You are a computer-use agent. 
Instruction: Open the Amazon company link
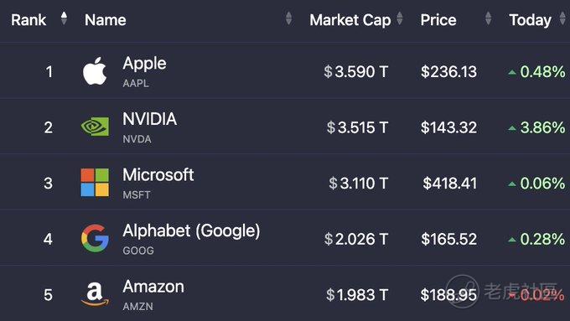click(153, 287)
